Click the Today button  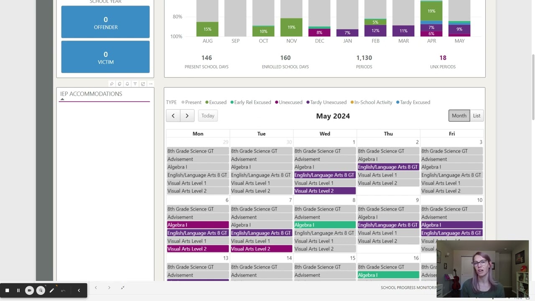[208, 116]
